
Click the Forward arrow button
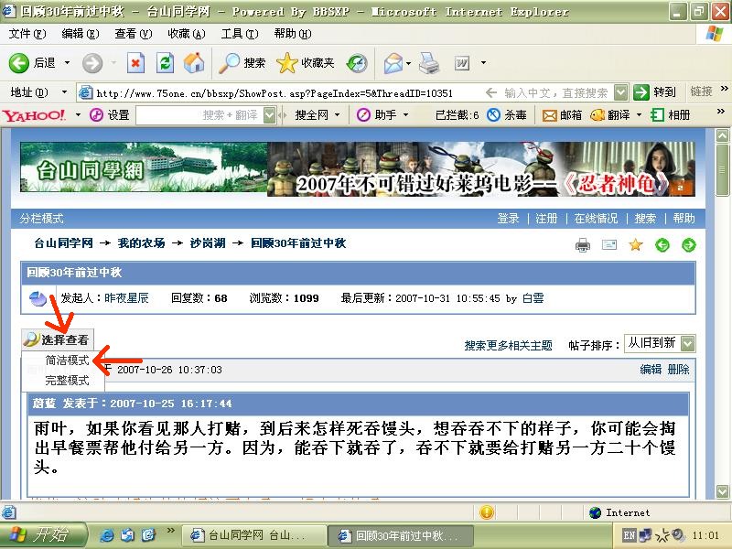[x=92, y=62]
